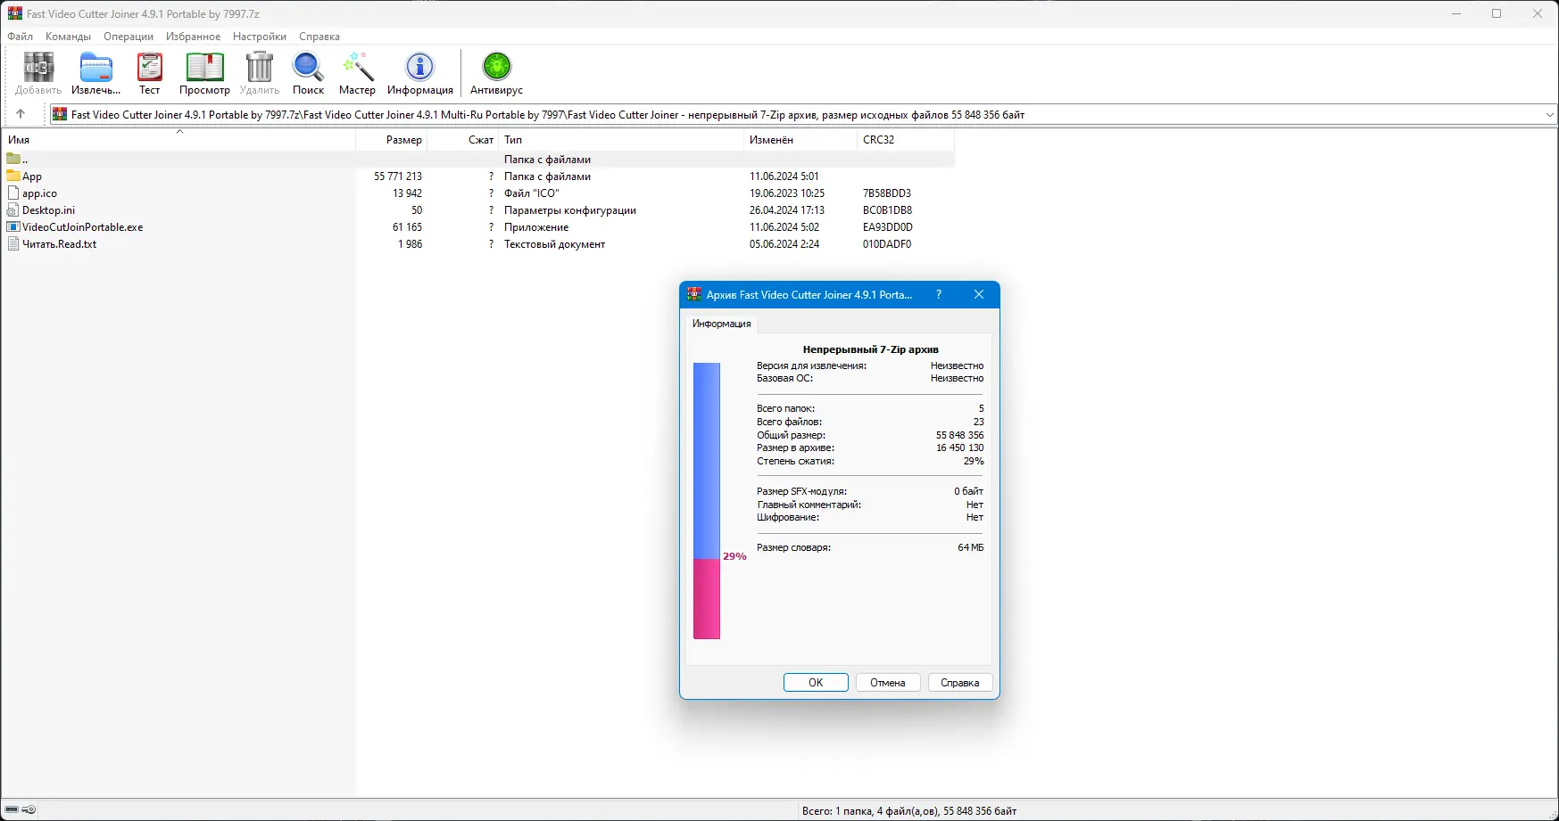Select VideoCutJoinPortable.exe in file list
1559x821 pixels.
coord(81,226)
